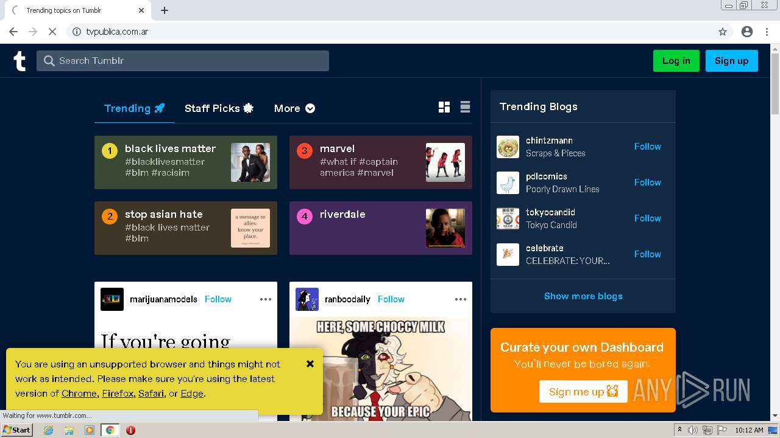Click the black lives matter thumbnail image
This screenshot has width=780, height=438.
point(250,162)
